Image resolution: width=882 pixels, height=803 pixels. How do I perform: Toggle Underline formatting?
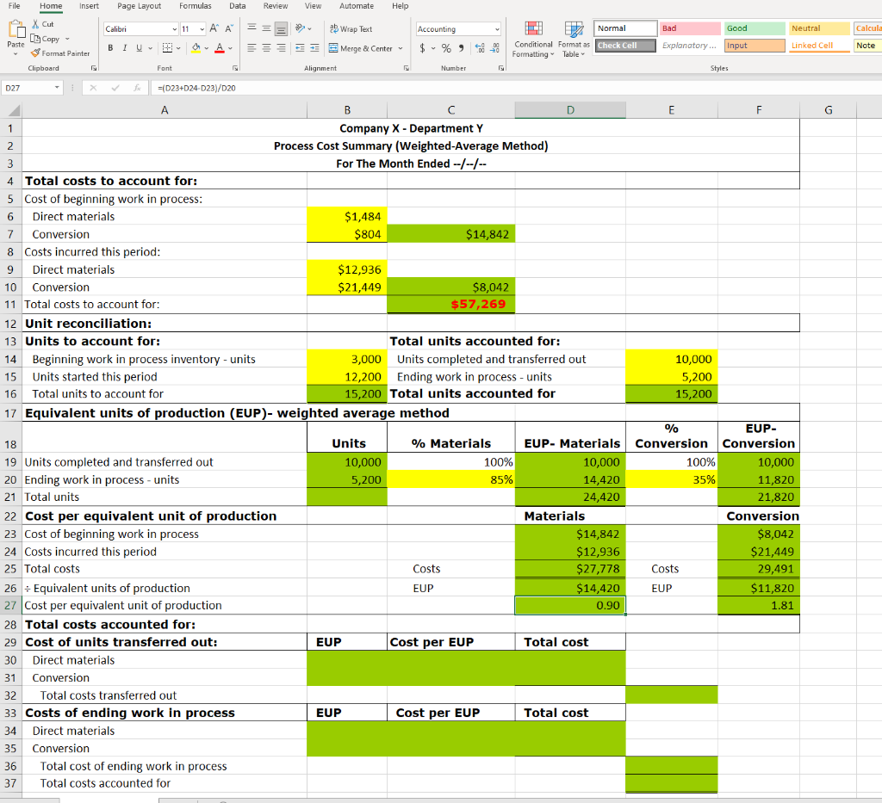pyautogui.click(x=139, y=48)
